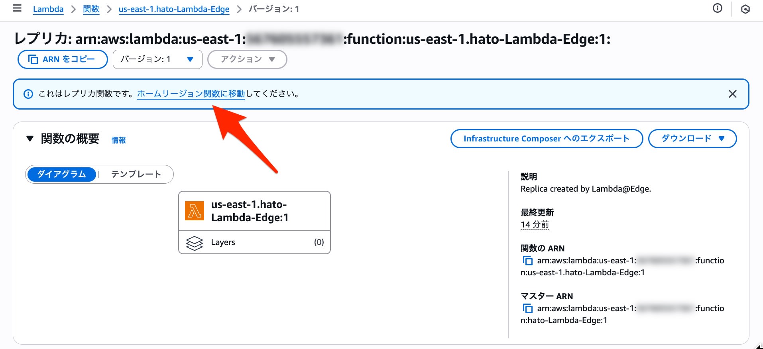Click the ARN をコピー button
The height and width of the screenshot is (349, 763).
pyautogui.click(x=63, y=59)
